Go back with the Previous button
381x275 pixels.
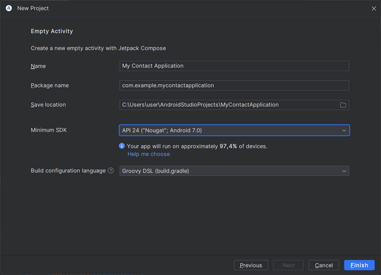pos(251,265)
